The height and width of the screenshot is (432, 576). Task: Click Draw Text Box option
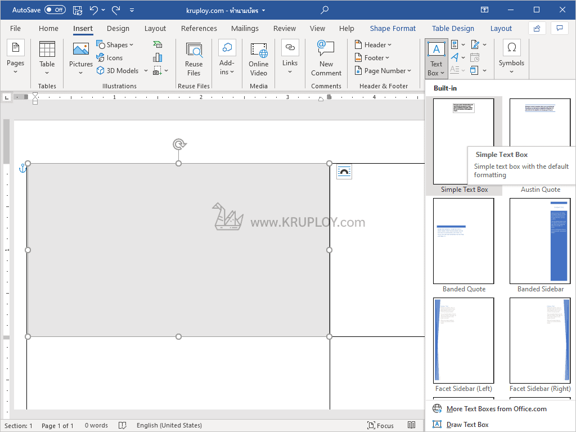click(x=467, y=425)
